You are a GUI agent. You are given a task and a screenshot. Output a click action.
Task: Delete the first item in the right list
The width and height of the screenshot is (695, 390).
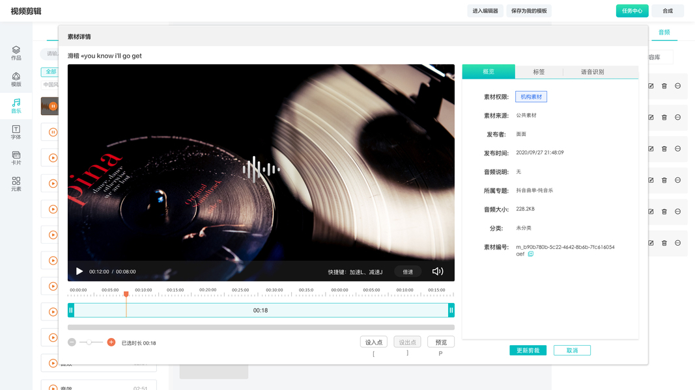click(x=664, y=86)
